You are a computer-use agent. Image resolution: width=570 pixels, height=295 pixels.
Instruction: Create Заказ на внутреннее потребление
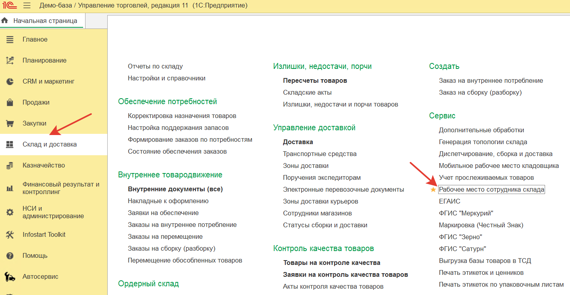(x=491, y=81)
